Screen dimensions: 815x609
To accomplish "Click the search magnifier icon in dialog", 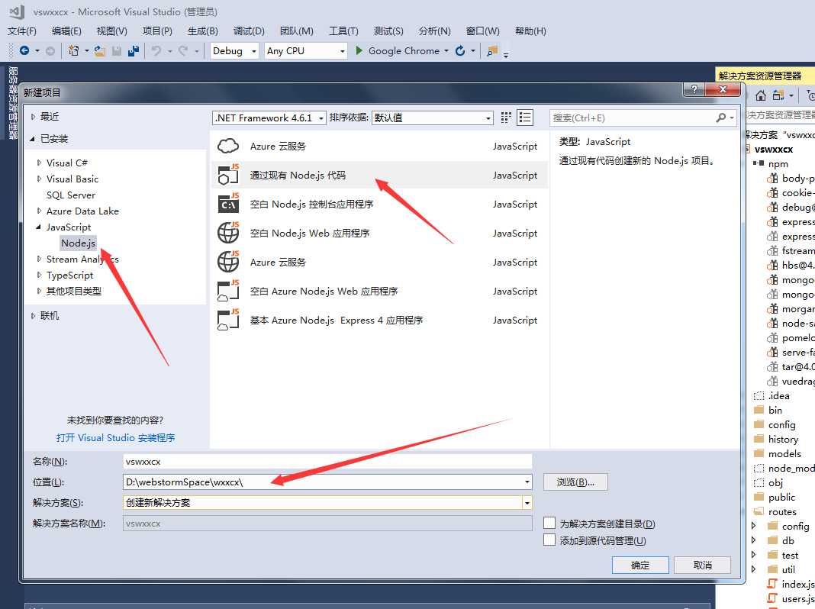I will (721, 118).
